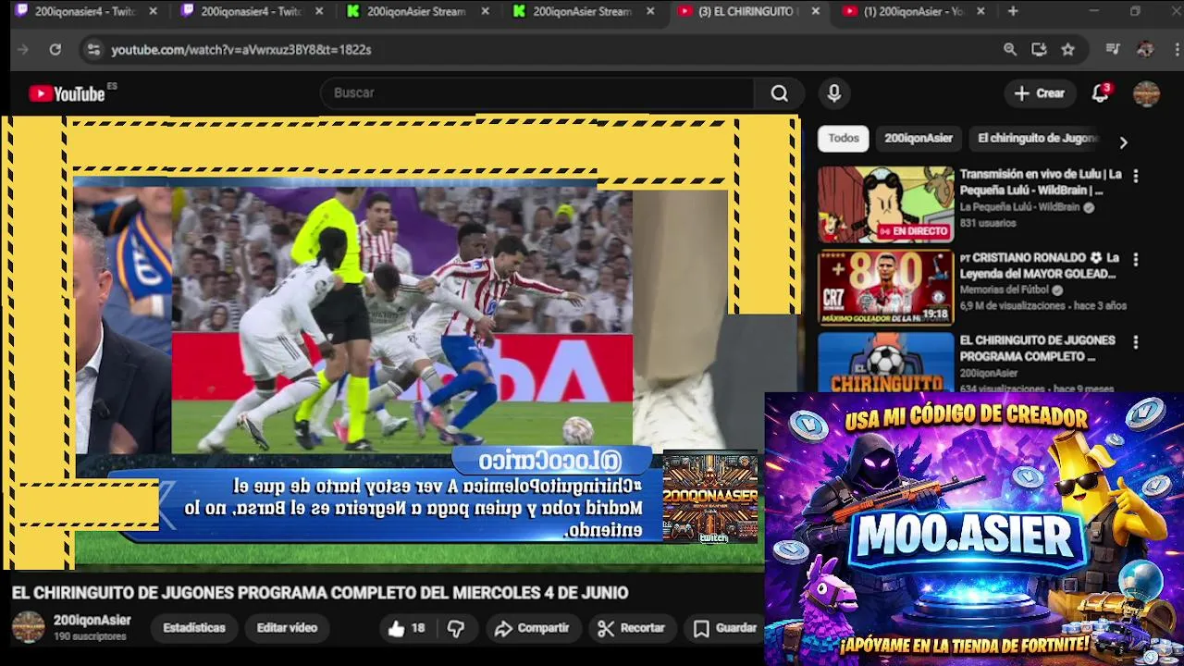Open title CRISTIANO RONALDO La Leyenda
Screen dimensions: 1184x666
pyautogui.click(x=1040, y=265)
